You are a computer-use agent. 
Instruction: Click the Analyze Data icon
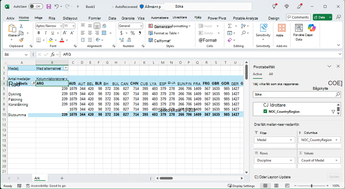pos(299,28)
